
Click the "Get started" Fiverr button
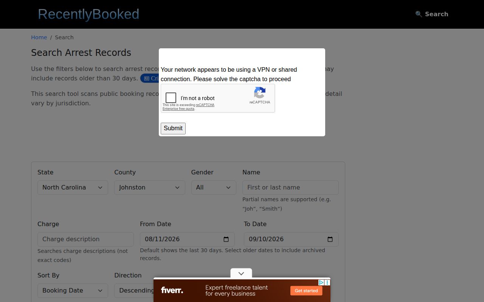click(306, 291)
